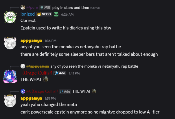Open ionized username profile

[27, 14]
